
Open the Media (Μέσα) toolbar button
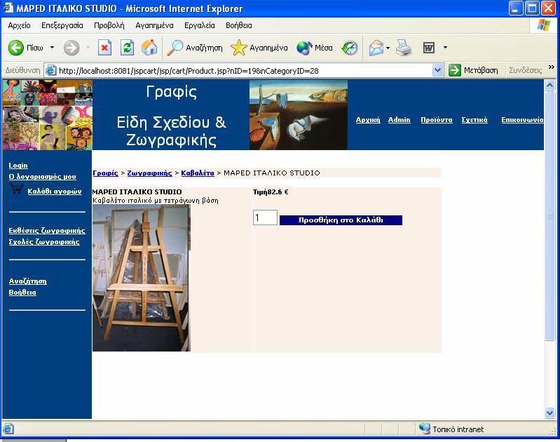pyautogui.click(x=315, y=48)
